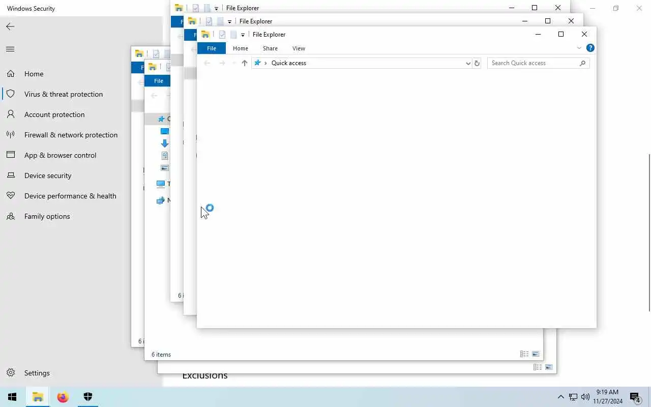This screenshot has width=651, height=407.
Task: Select the Desktop icon in the left navigation tree
Action: (x=165, y=131)
